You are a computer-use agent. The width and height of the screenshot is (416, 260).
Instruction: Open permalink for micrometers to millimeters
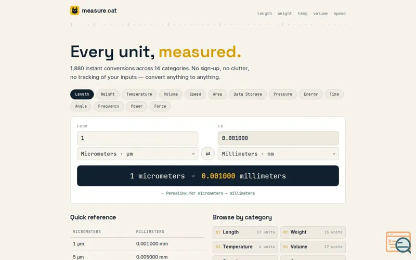(207, 193)
